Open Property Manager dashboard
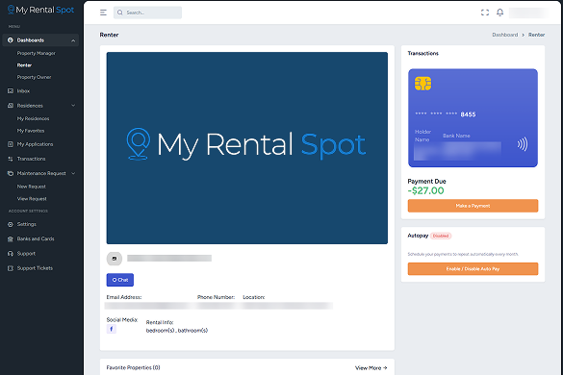563x375 pixels. point(37,53)
